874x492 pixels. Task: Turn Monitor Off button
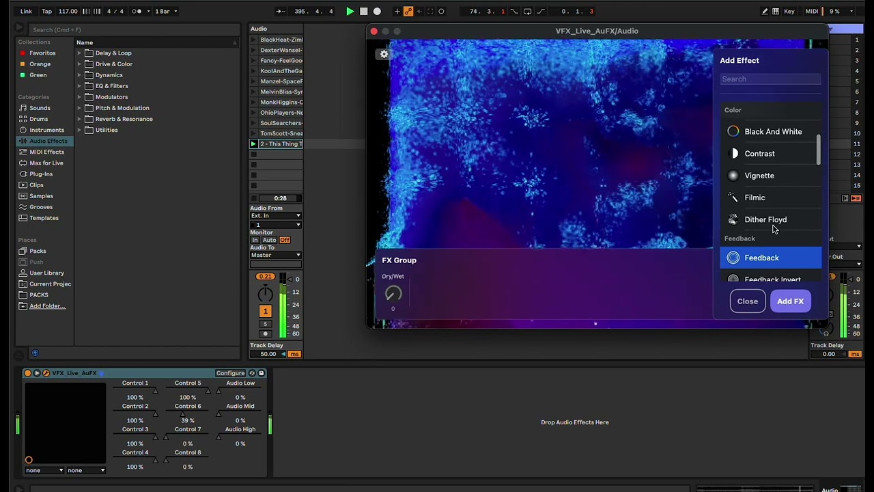(x=285, y=240)
